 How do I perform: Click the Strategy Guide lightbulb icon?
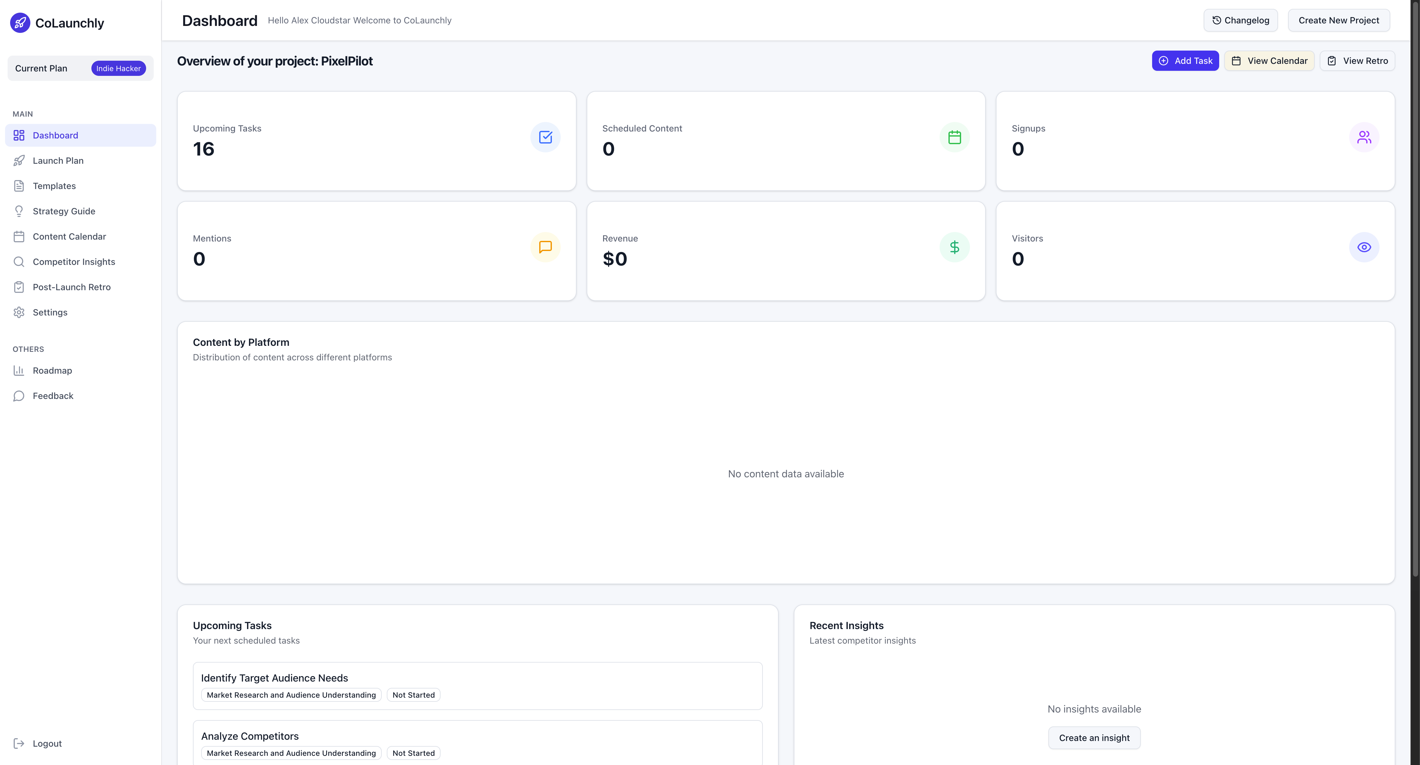(x=19, y=211)
